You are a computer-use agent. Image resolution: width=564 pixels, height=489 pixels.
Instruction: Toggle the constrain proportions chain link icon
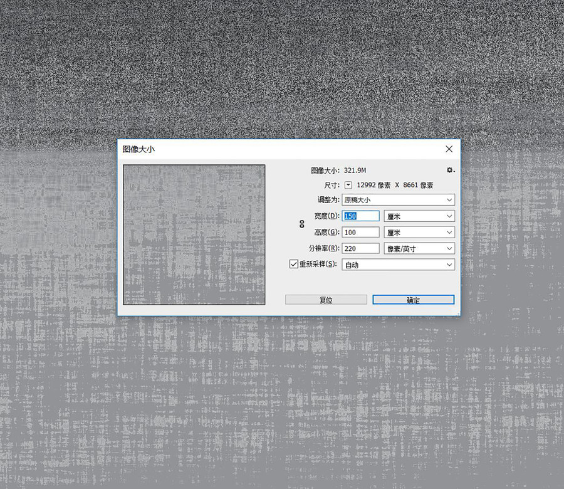(302, 224)
